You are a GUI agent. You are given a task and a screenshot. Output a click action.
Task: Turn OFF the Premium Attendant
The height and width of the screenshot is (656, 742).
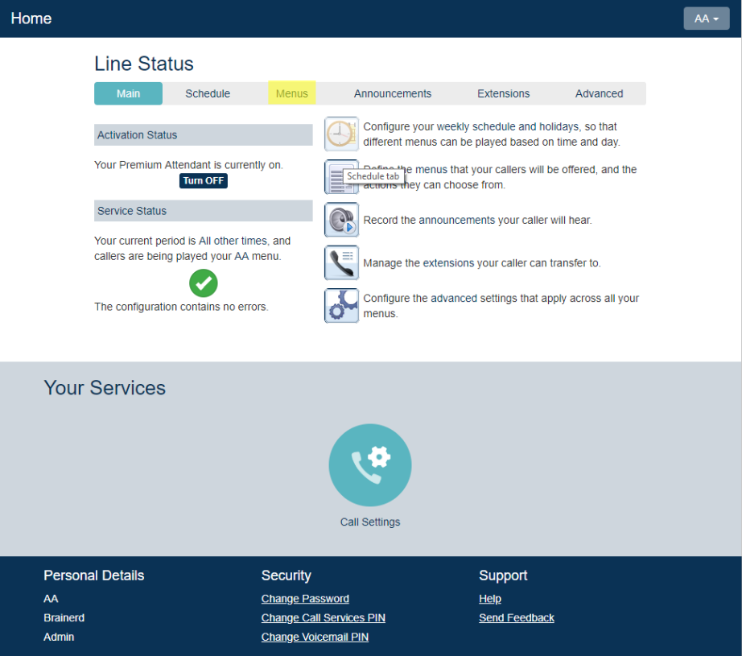(203, 181)
